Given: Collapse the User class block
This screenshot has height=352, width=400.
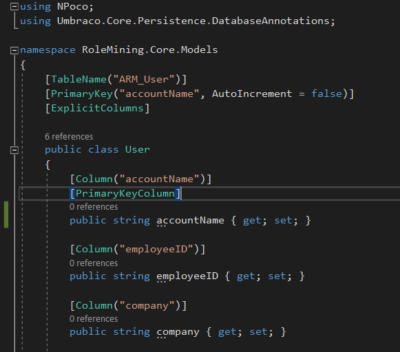Looking at the screenshot, I should (14, 150).
